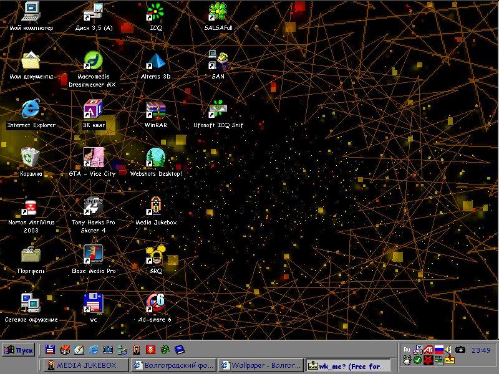Switch to Wallpaper - Волгог... taskbar window
This screenshot has height=374, width=499.
pos(261,365)
